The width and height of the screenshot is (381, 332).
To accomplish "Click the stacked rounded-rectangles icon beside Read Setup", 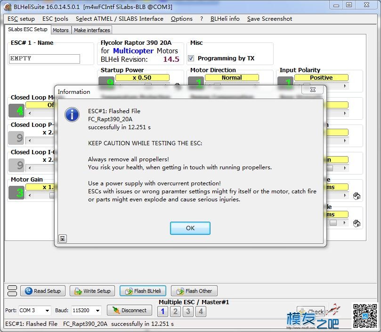I will pos(12,290).
